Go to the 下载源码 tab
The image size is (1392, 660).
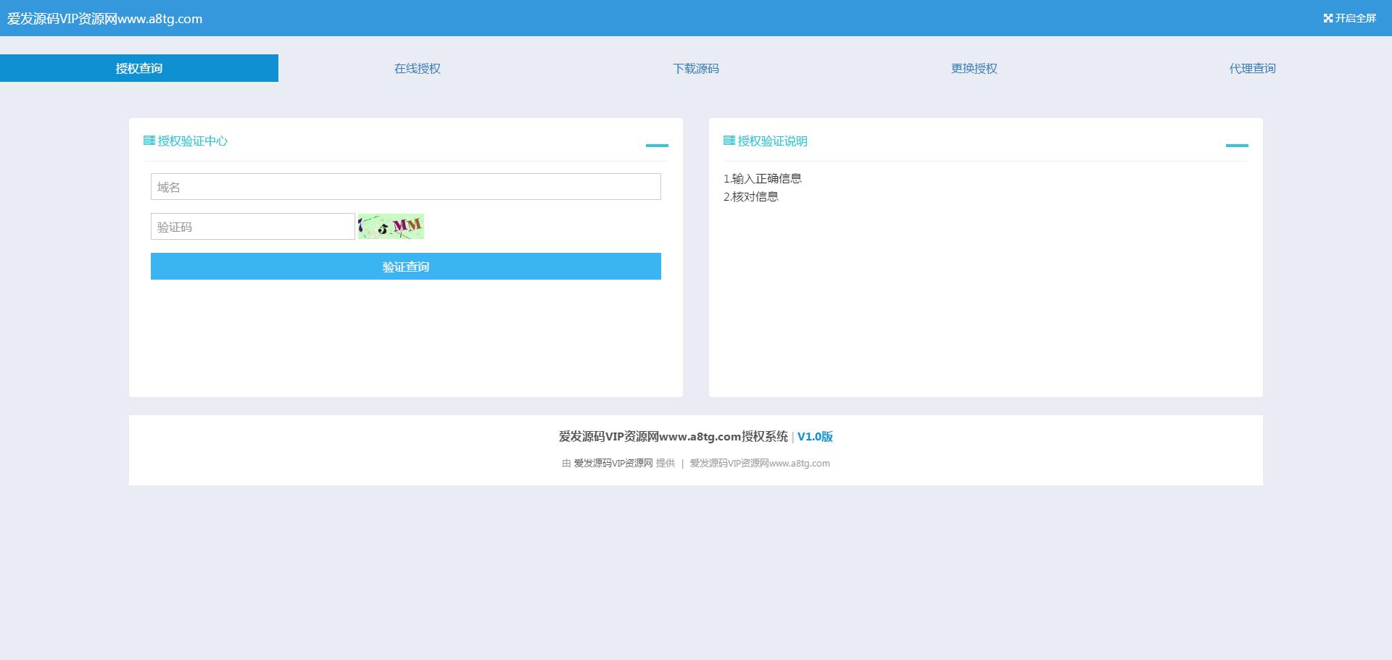695,68
